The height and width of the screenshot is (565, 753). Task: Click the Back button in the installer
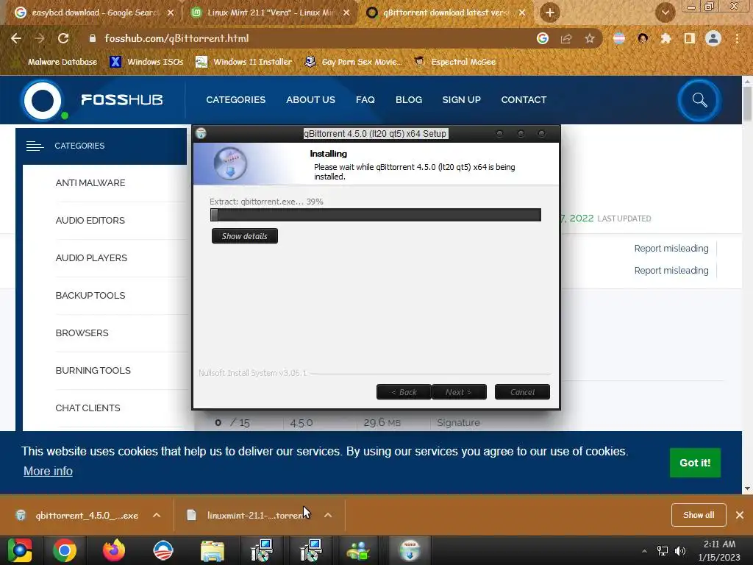[404, 392]
